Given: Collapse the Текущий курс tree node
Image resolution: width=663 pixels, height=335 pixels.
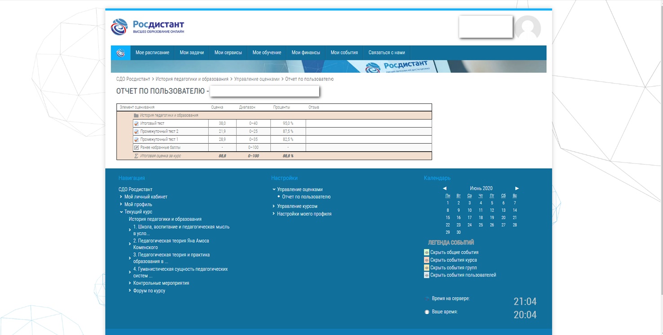Looking at the screenshot, I should (121, 212).
